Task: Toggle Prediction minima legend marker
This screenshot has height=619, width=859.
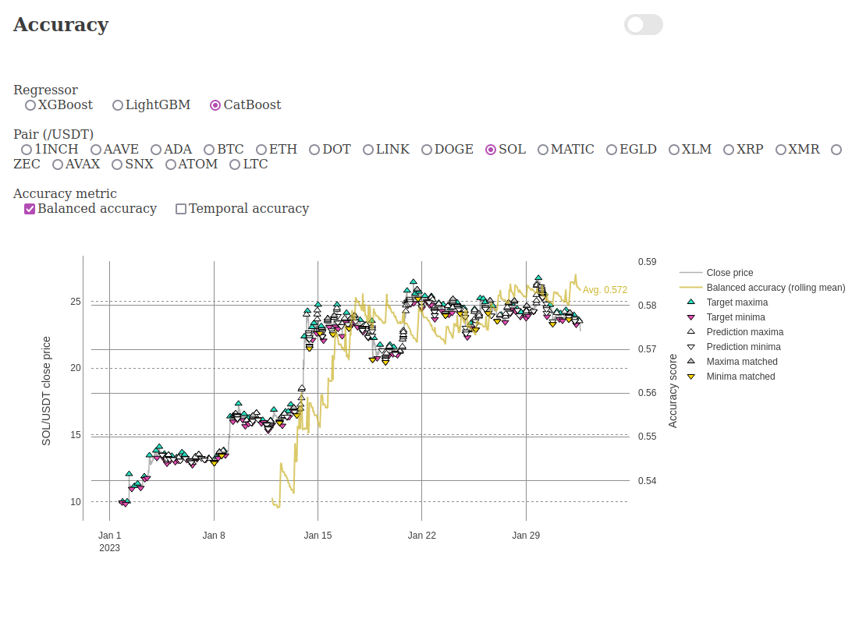Action: (x=690, y=347)
